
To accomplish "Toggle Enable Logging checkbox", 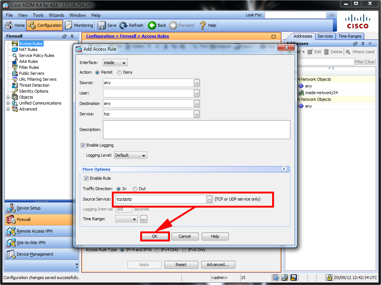I will (83, 145).
